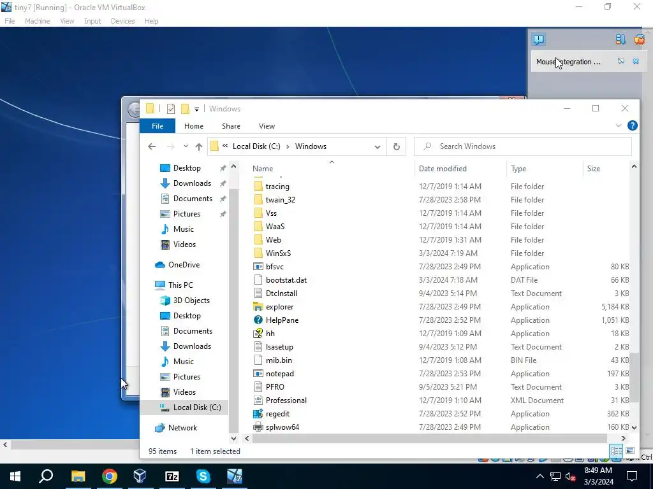Sort by the Type column header

pyautogui.click(x=518, y=168)
